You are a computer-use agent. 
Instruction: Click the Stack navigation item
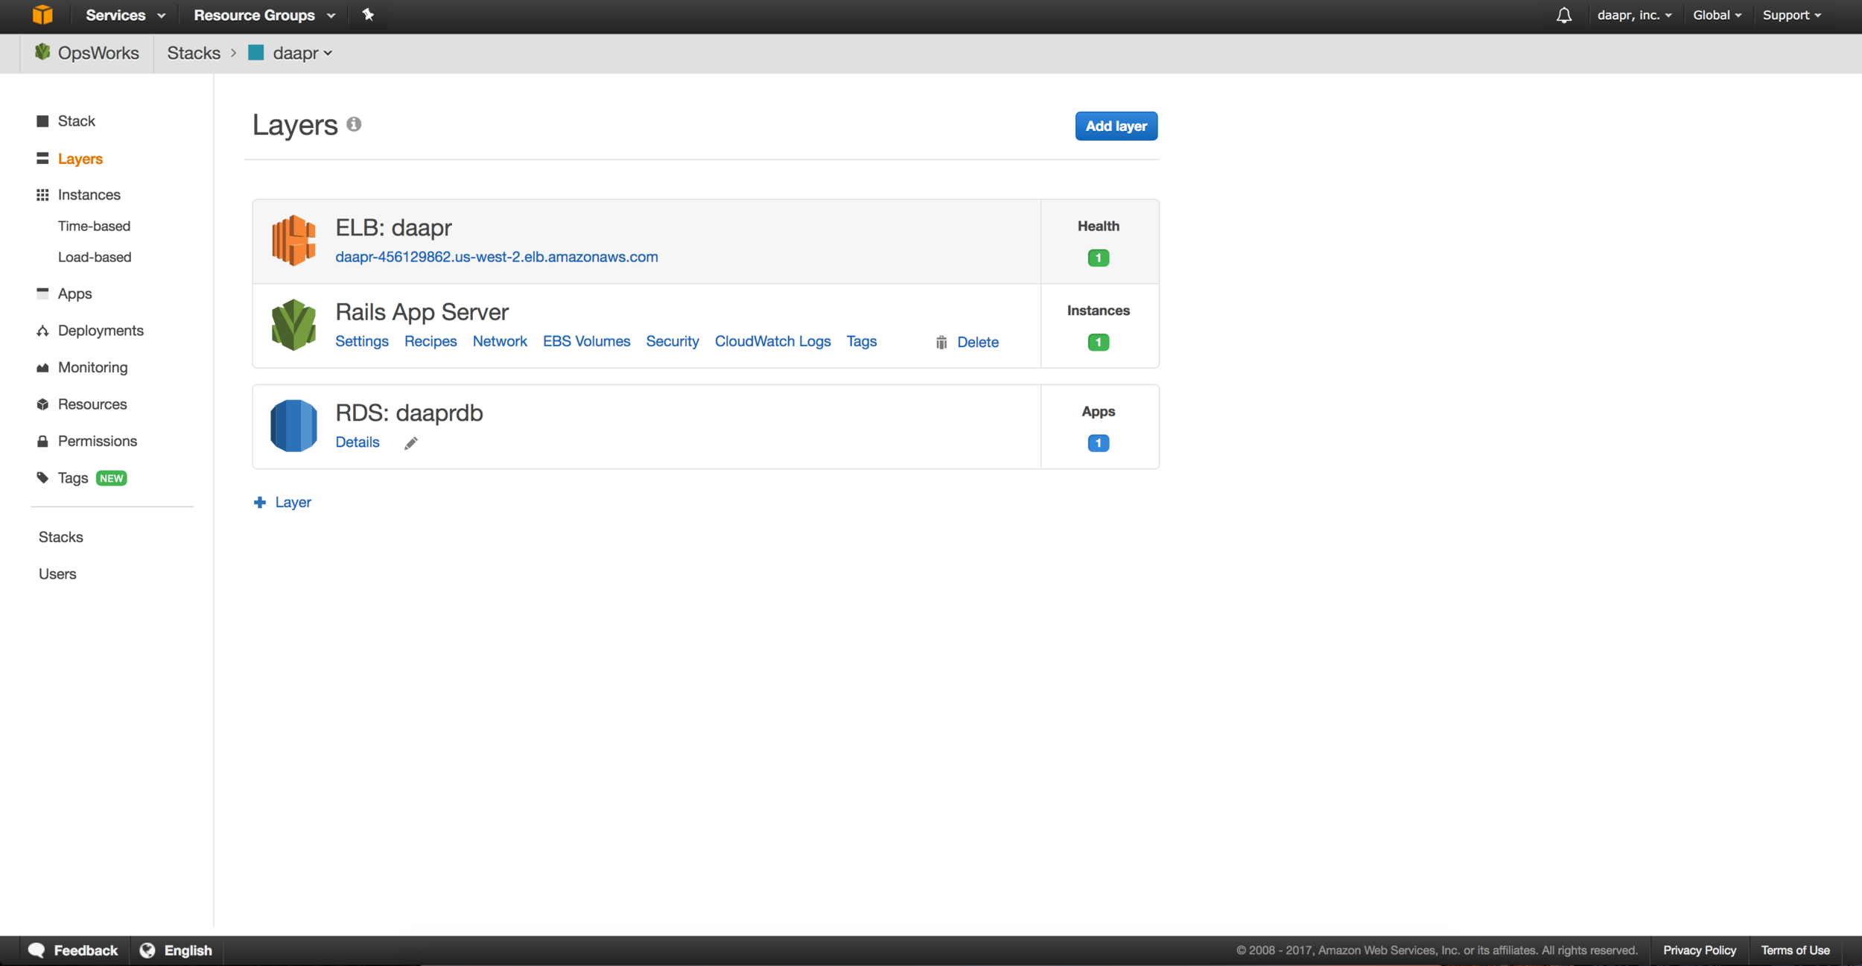77,121
